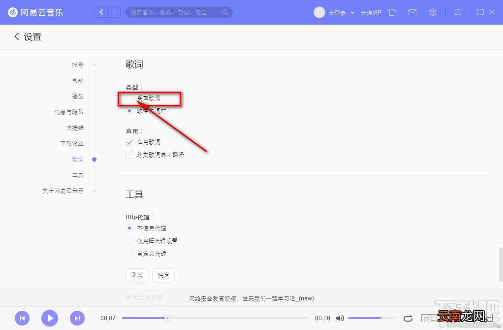The width and height of the screenshot is (503, 330).
Task: Select 消息与隐私 in settings sidebar
Action: tap(68, 112)
